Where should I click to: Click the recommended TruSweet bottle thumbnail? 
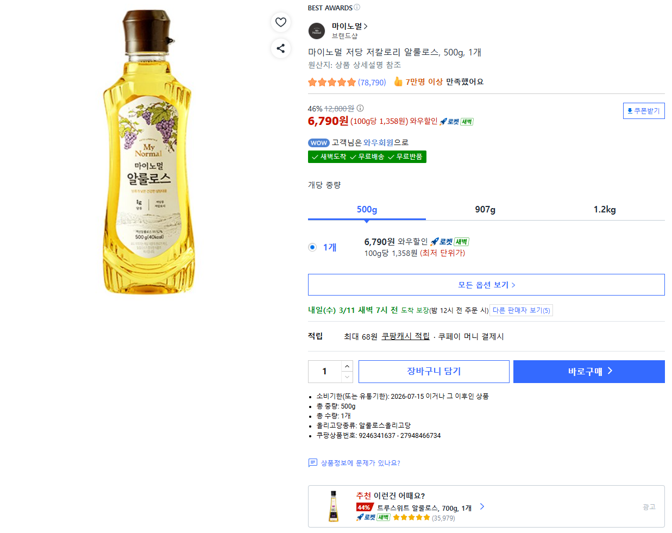coord(334,506)
